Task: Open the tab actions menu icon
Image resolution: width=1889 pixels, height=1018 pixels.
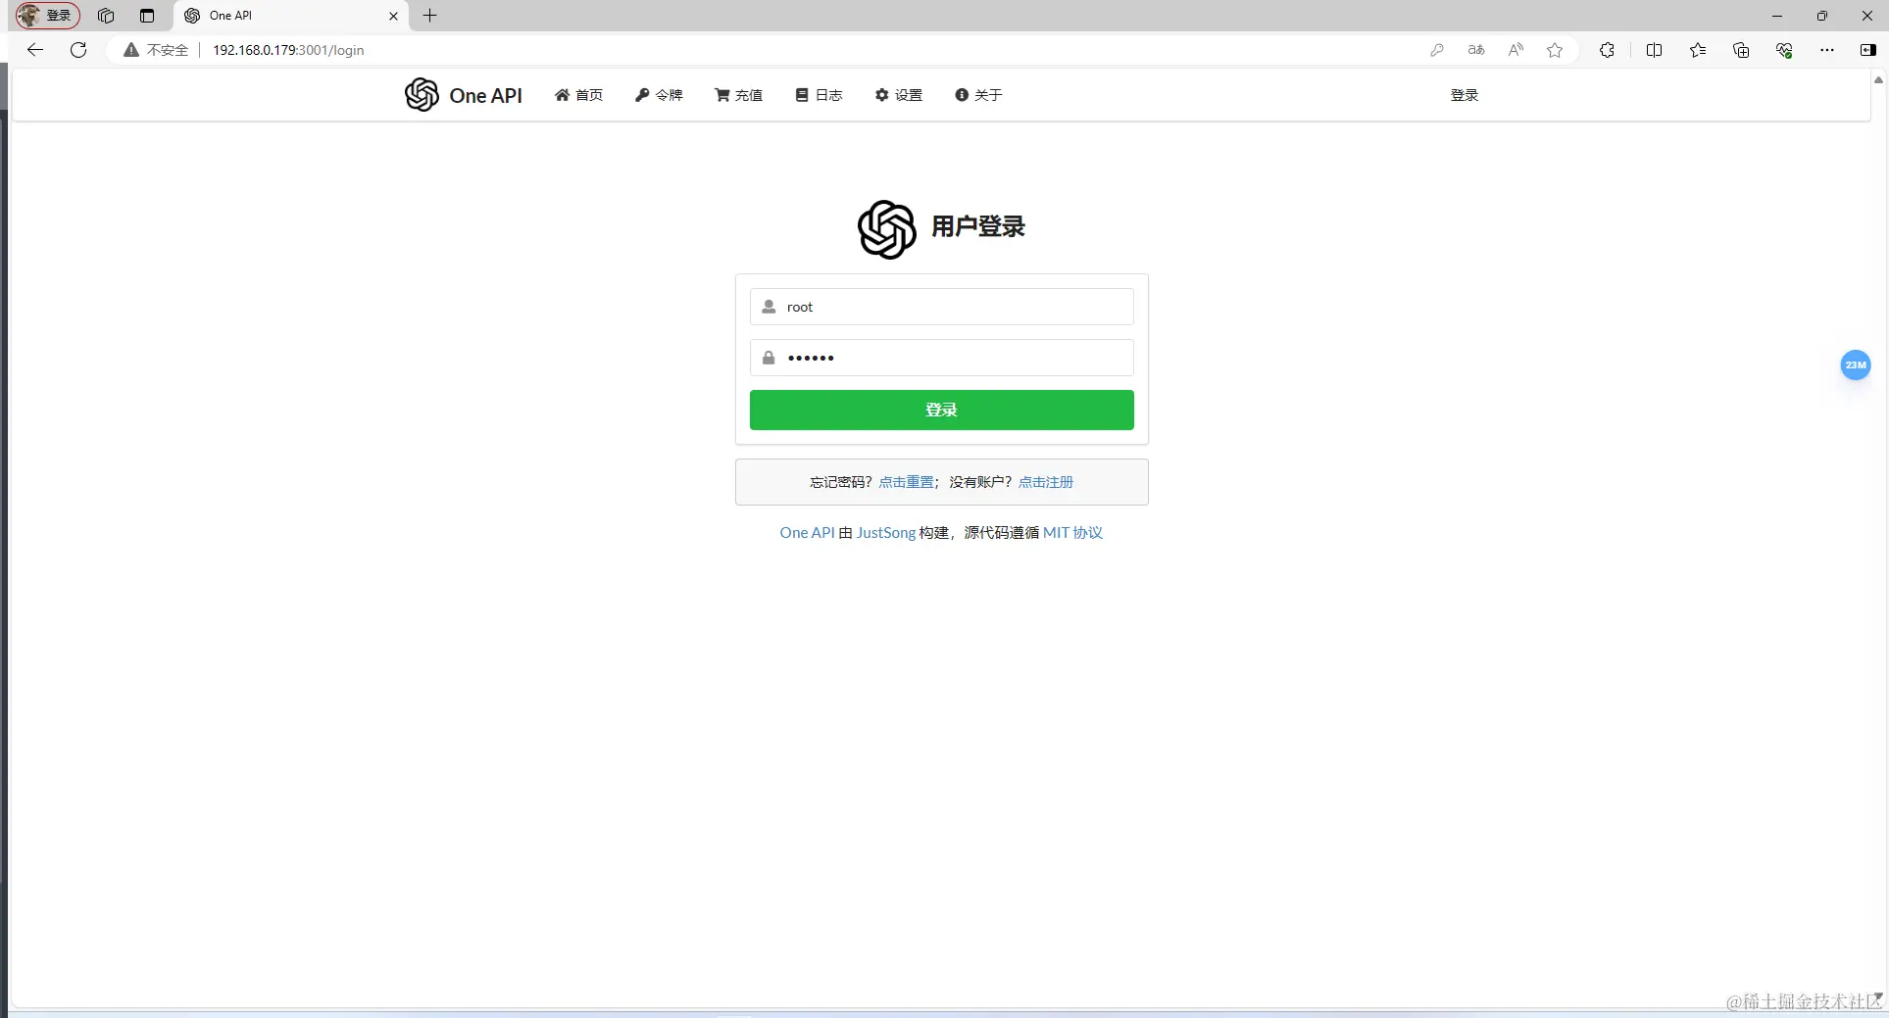Action: [x=147, y=16]
